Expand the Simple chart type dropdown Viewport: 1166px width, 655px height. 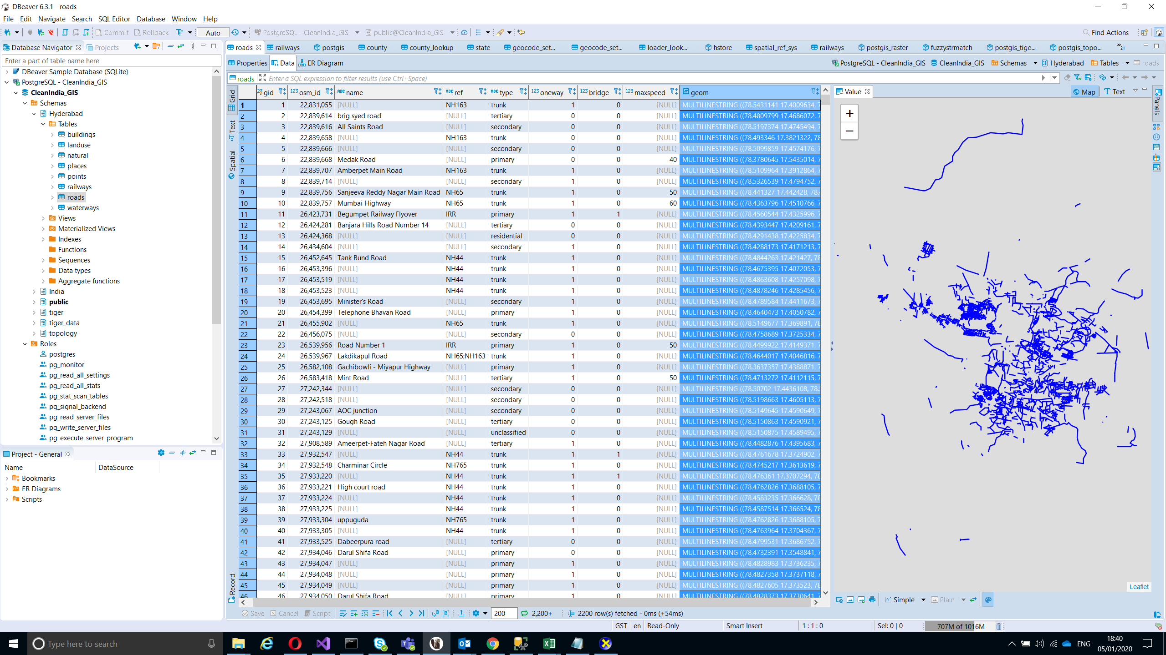pos(923,600)
